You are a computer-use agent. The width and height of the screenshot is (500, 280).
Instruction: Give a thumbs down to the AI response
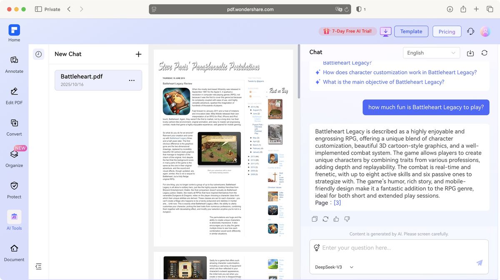pyautogui.click(x=347, y=219)
